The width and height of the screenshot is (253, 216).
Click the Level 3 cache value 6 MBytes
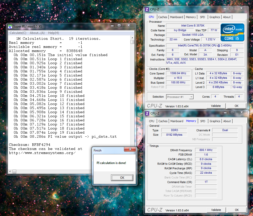tap(218, 87)
